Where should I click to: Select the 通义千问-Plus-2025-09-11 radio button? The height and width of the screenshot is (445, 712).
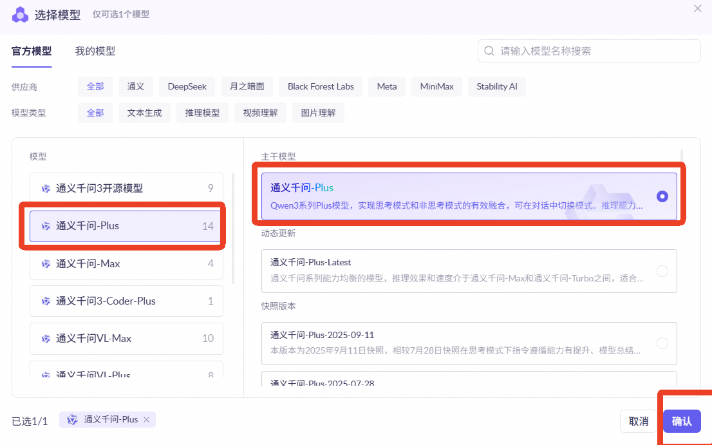point(662,343)
